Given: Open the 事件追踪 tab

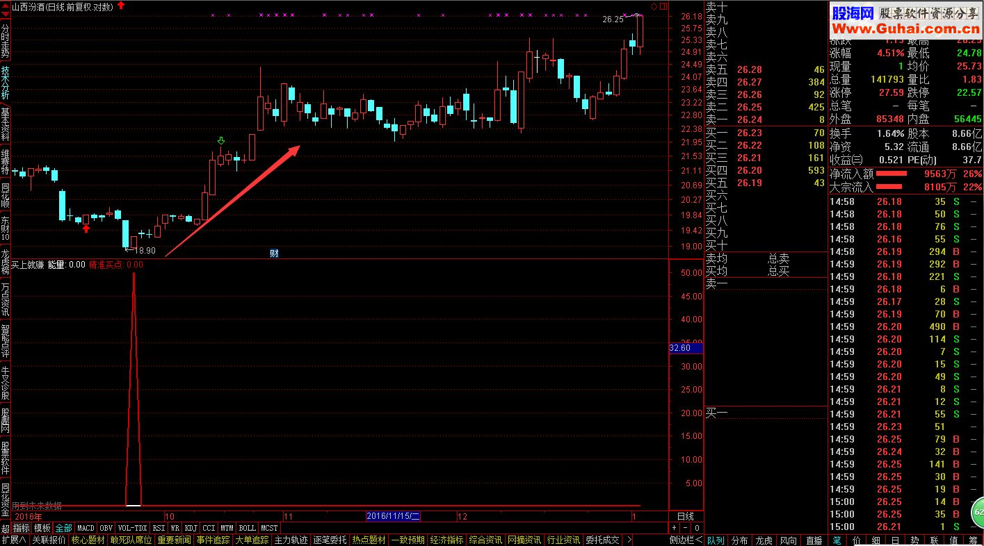Looking at the screenshot, I should coord(213,540).
